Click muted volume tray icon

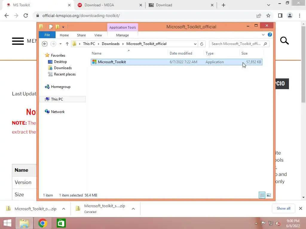click(278, 223)
